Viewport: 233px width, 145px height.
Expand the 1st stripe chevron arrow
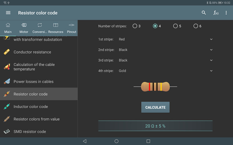(211, 39)
